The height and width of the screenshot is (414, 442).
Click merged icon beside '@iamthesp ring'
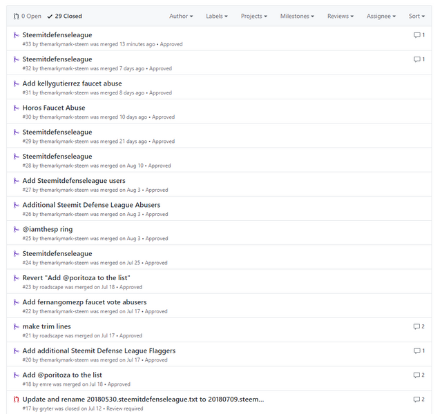tap(17, 229)
